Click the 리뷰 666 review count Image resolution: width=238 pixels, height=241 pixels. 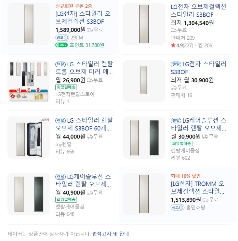(x=65, y=152)
